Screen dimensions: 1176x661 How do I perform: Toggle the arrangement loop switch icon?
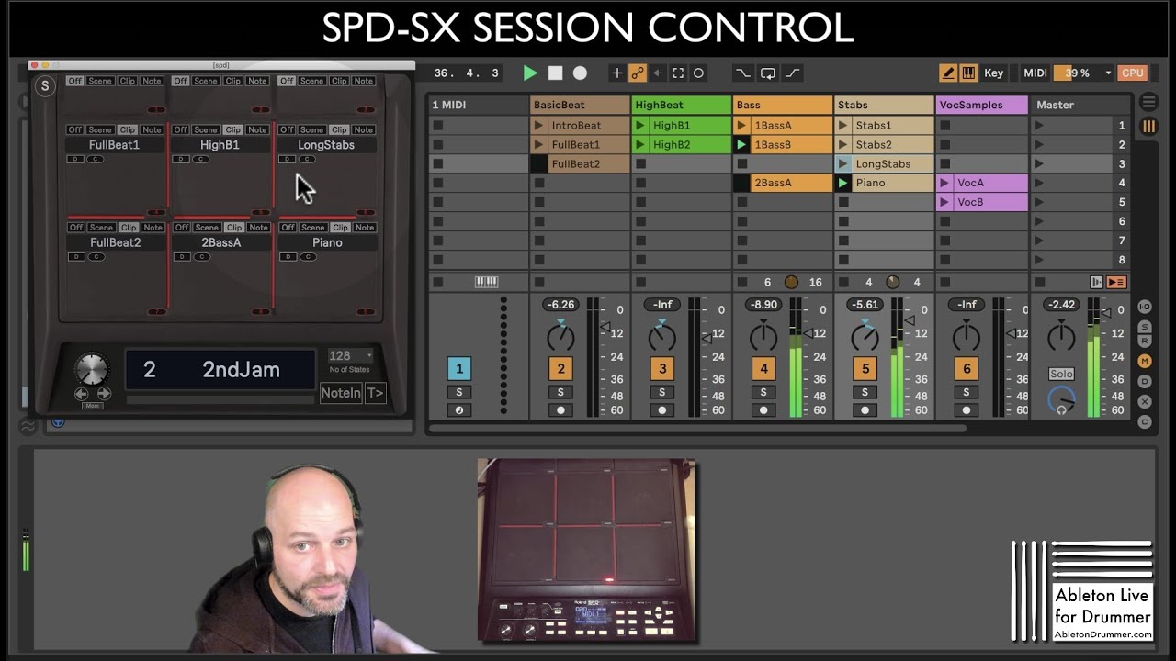767,73
